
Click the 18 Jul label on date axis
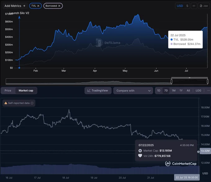[65, 178]
